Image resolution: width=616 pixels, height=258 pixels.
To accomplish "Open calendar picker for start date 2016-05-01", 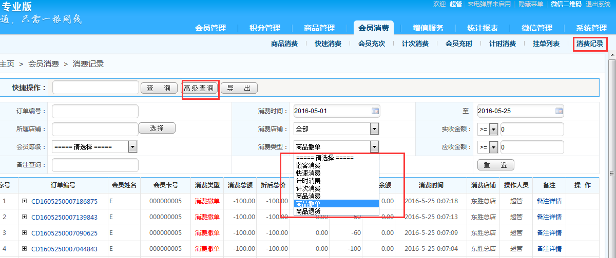I will (375, 111).
